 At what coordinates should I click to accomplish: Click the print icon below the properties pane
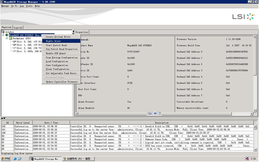click(x=150, y=113)
